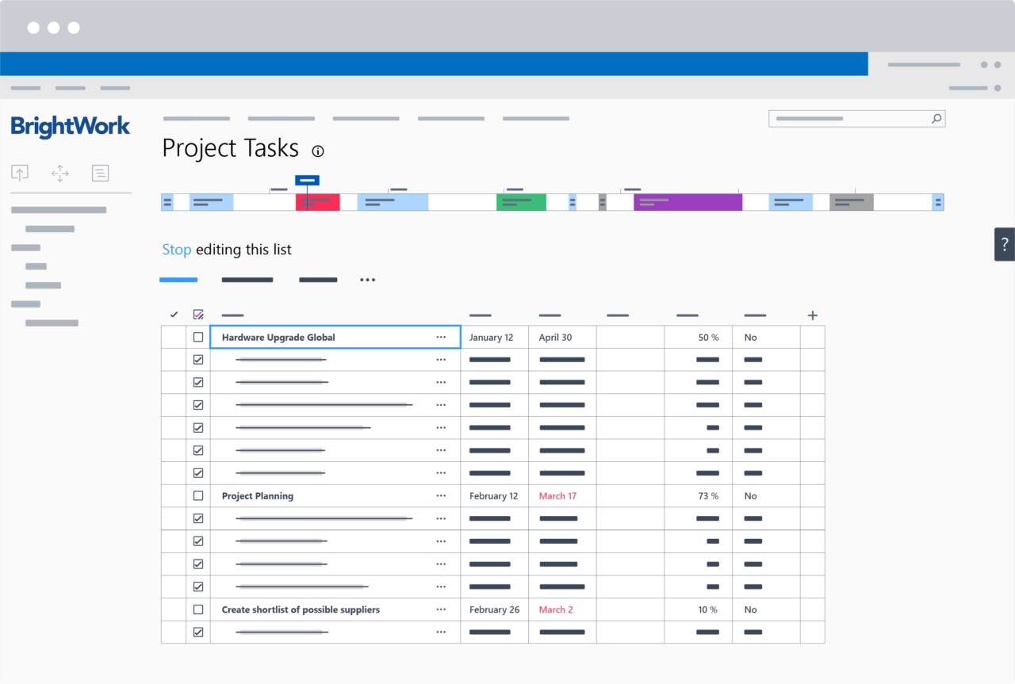Click the document outline icon in the sidebar
The width and height of the screenshot is (1015, 684).
tap(100, 173)
